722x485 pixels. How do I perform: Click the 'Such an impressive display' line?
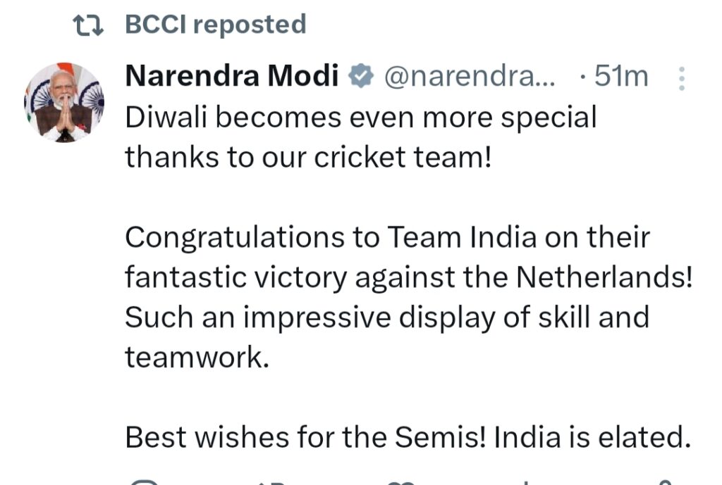tap(387, 318)
